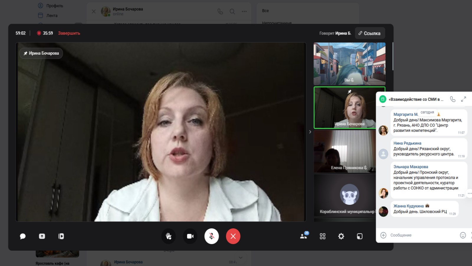Open the call chat icon
Screen dimensions: 472x266
click(x=23, y=236)
